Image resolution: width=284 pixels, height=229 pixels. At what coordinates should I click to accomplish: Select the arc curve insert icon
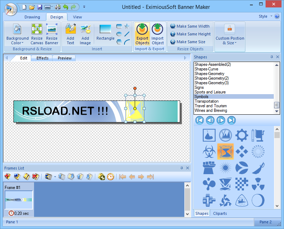pyautogui.click(x=127, y=42)
